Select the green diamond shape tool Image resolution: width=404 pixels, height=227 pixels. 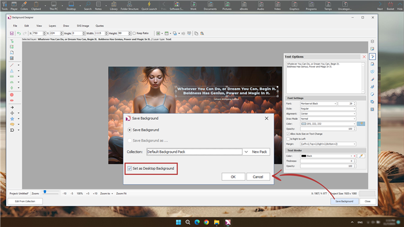coord(12,88)
